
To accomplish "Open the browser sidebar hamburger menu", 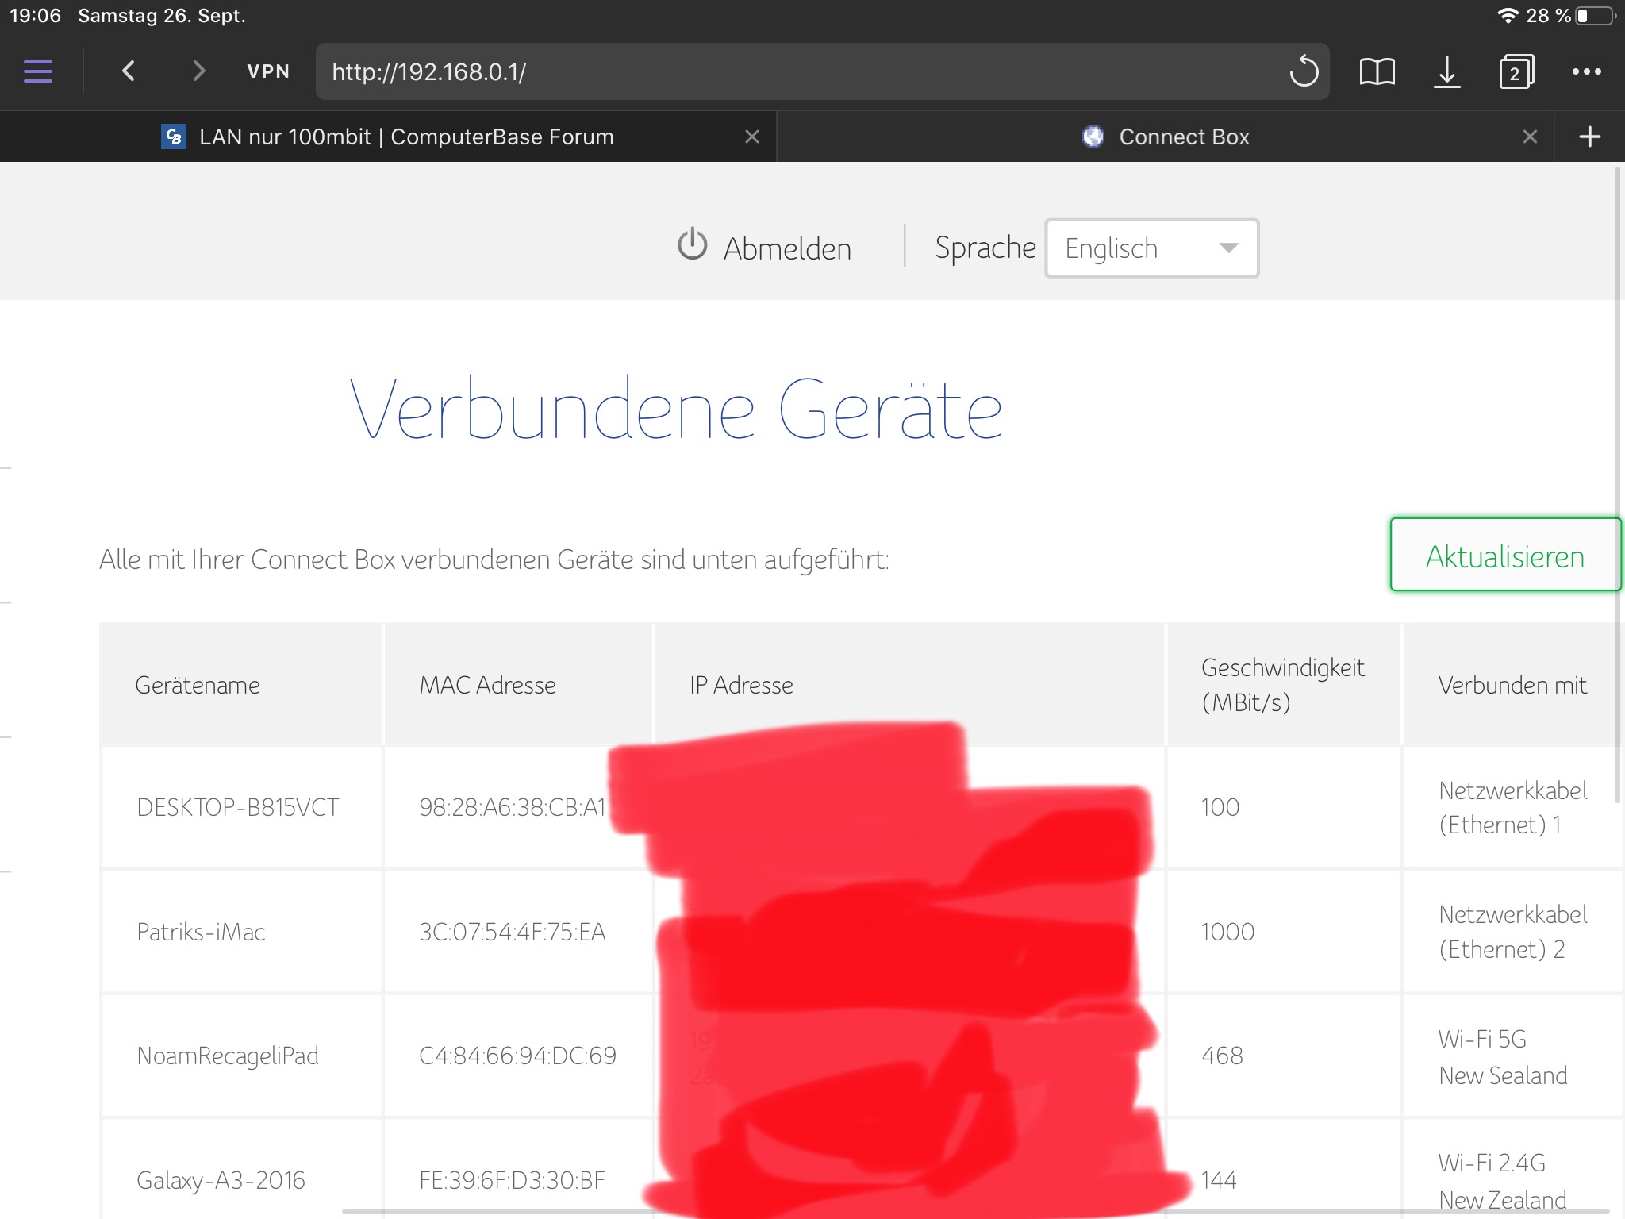I will (38, 71).
